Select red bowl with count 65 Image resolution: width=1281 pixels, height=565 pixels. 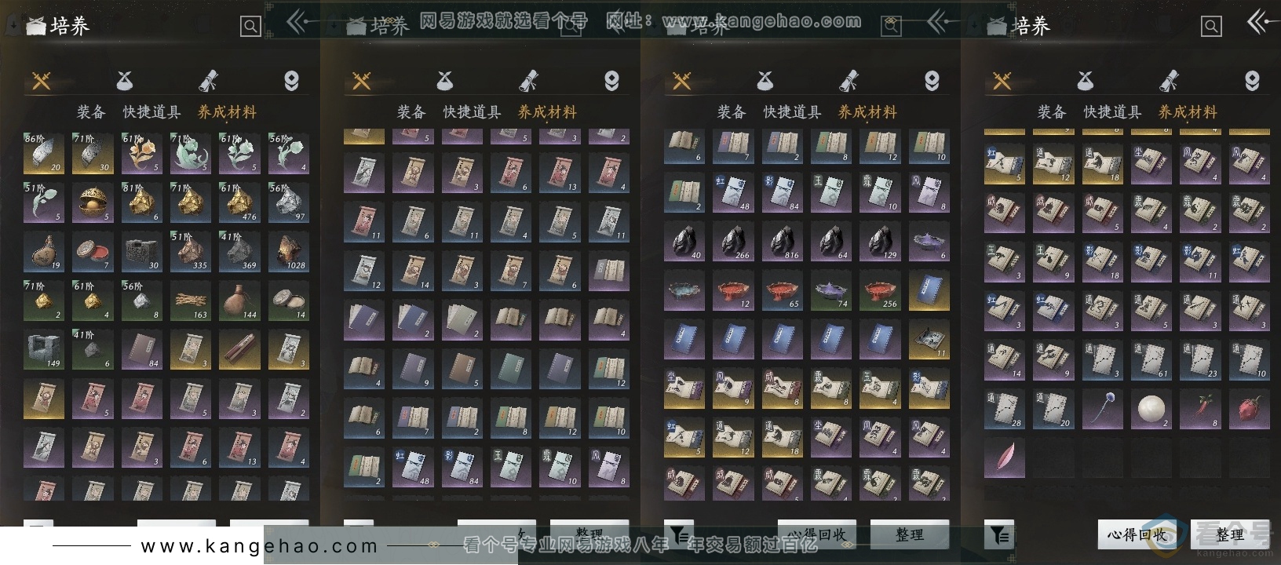click(x=783, y=290)
